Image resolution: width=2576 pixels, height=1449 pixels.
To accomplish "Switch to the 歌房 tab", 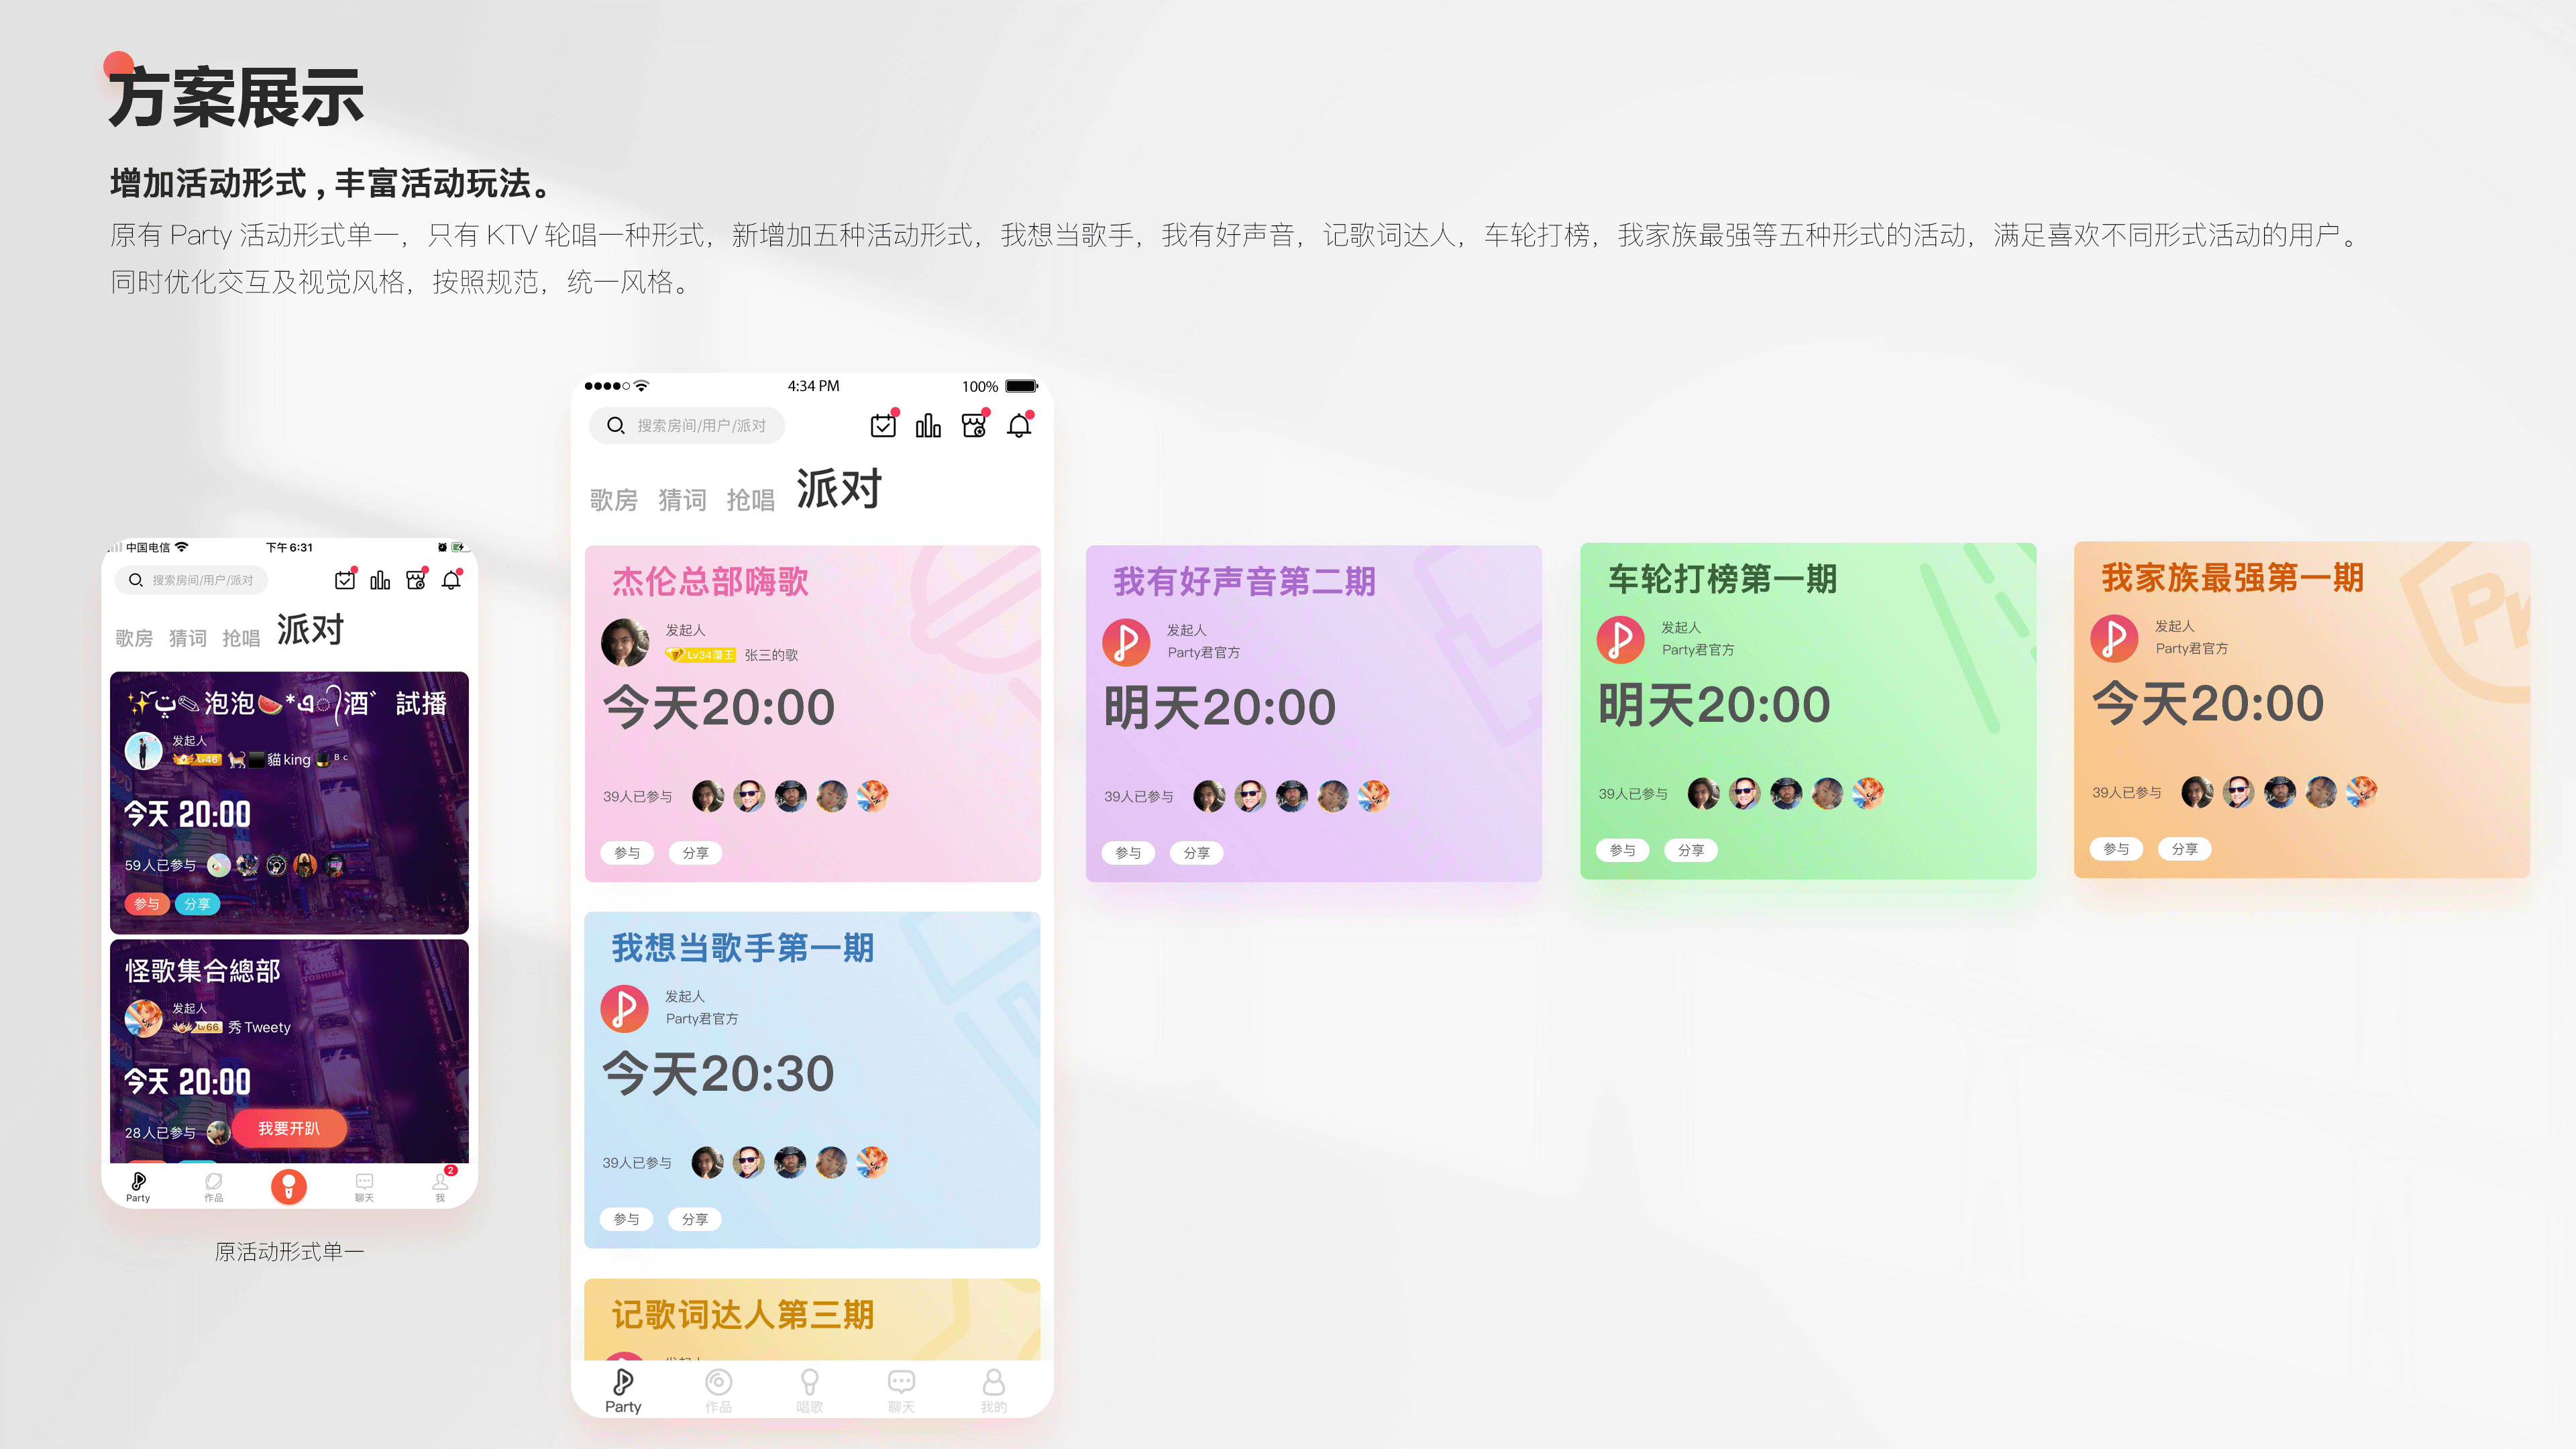I will click(x=614, y=500).
